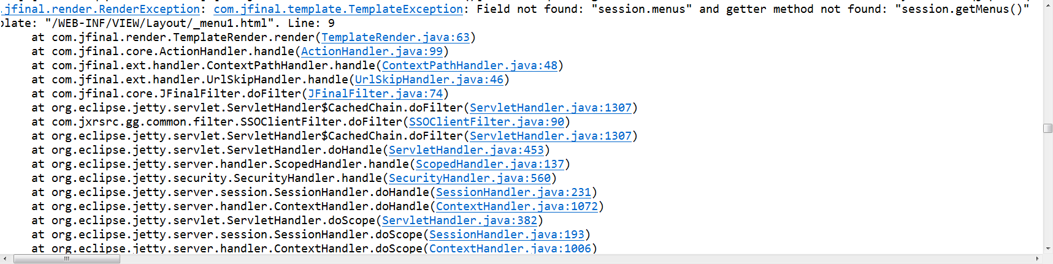Jump to ScopedHandler.java:137 source

tap(490, 164)
